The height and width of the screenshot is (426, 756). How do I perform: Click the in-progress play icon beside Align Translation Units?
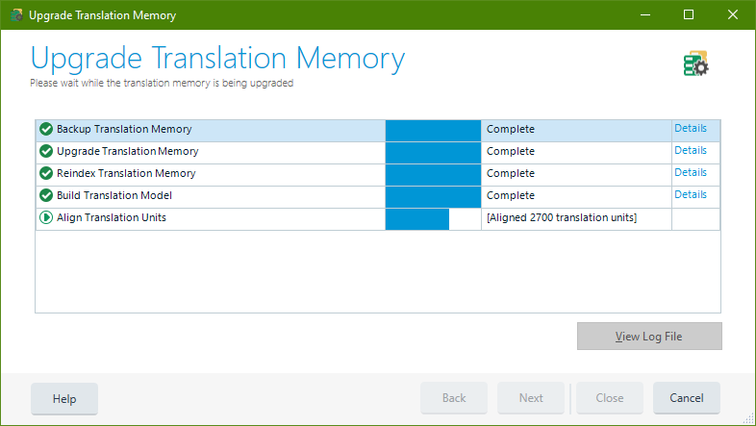pos(46,218)
